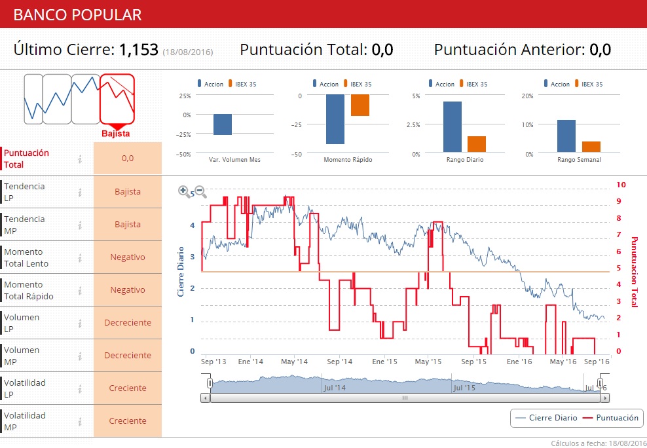Click the Tendencia LP Bajista value
Image resolution: width=647 pixels, height=448 pixels.
(x=128, y=192)
